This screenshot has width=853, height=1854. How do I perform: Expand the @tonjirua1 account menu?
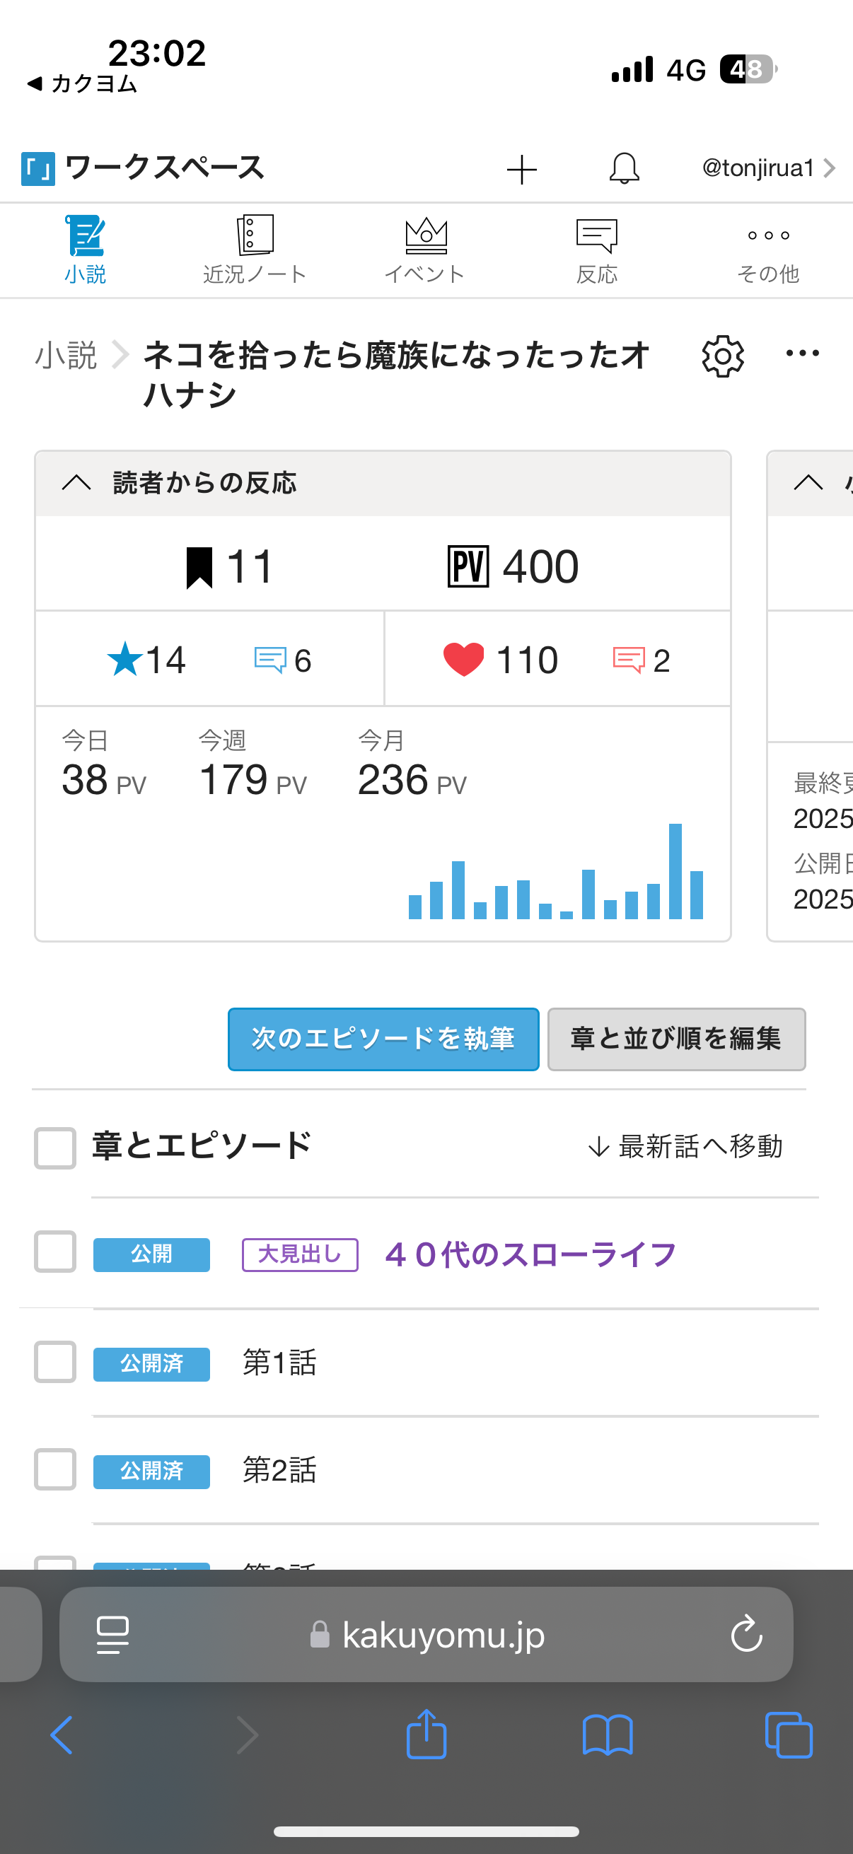(x=767, y=168)
